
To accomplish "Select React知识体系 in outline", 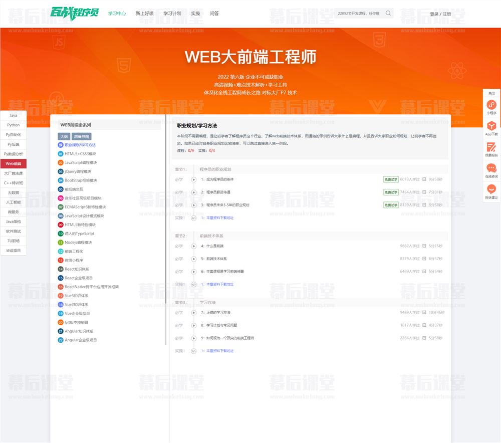I will click(77, 269).
